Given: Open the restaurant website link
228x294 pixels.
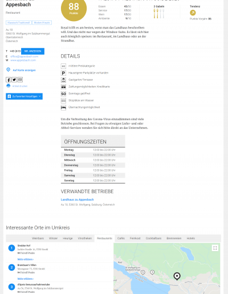Looking at the screenshot, I should click(23, 60).
